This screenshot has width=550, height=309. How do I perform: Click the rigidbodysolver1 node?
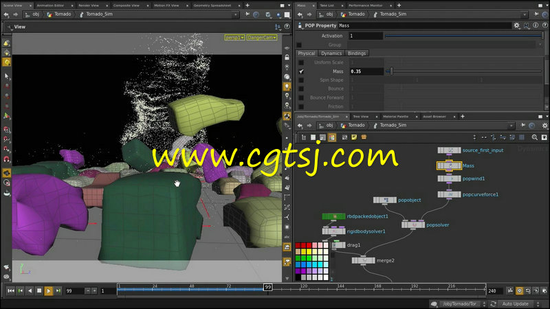click(333, 231)
